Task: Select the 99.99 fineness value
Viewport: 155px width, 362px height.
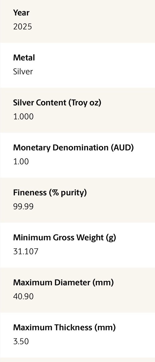Action: (x=23, y=206)
